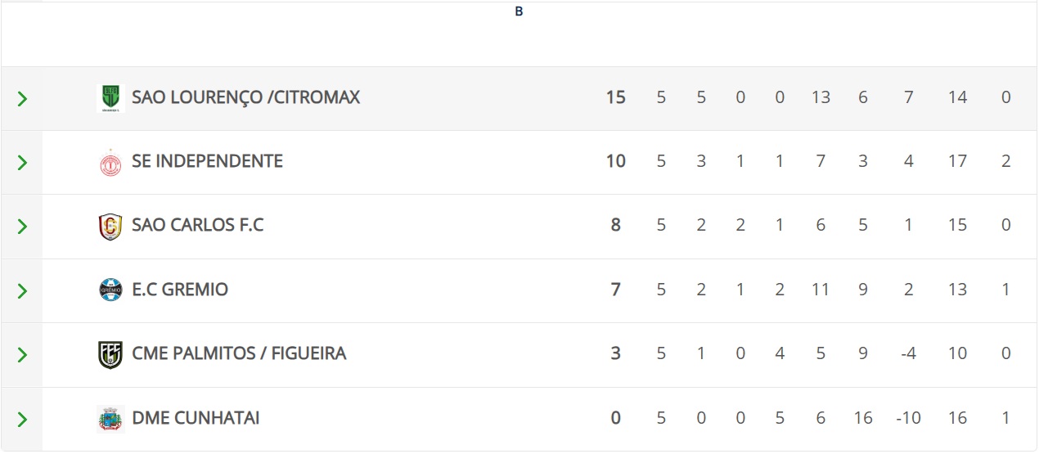The height and width of the screenshot is (454, 1039).
Task: Expand the Sao Lourenço /Citromax row
Action: click(x=22, y=99)
